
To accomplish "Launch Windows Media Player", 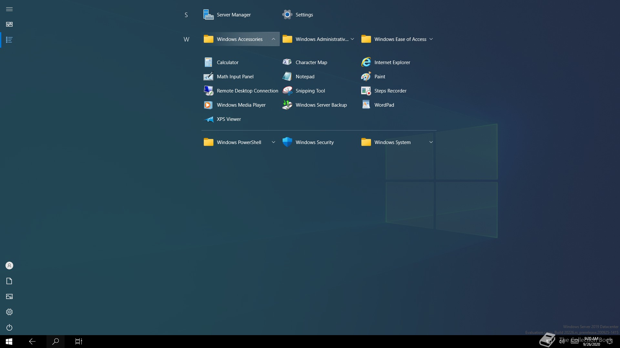I will [x=240, y=105].
